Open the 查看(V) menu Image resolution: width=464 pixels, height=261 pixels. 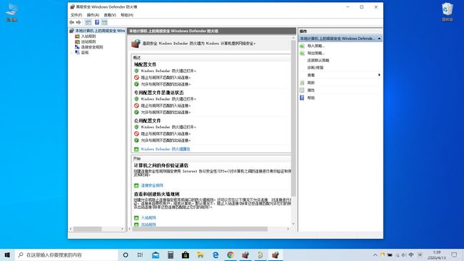click(x=110, y=15)
